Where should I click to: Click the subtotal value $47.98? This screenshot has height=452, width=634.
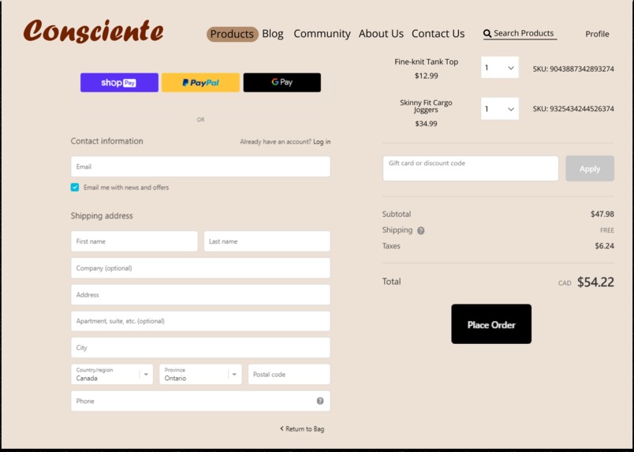click(x=602, y=214)
